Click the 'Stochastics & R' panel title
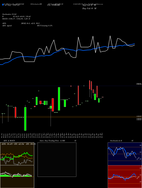The width and height of the screenshot is (142, 188). pos(116,141)
